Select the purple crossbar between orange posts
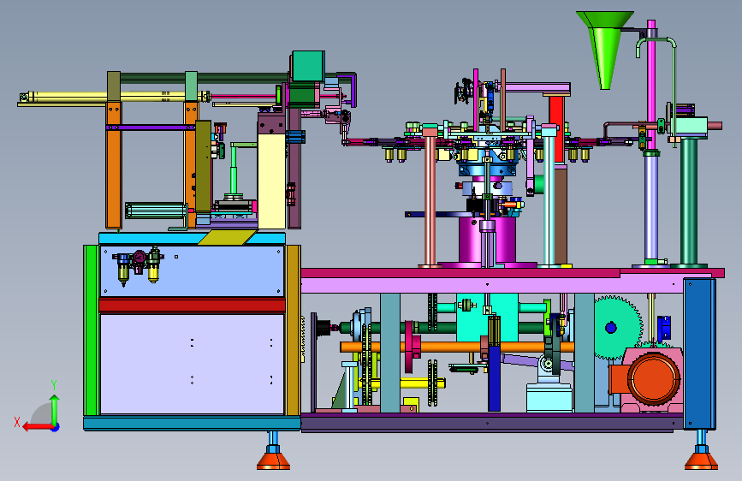The height and width of the screenshot is (481, 742). pyautogui.click(x=151, y=128)
